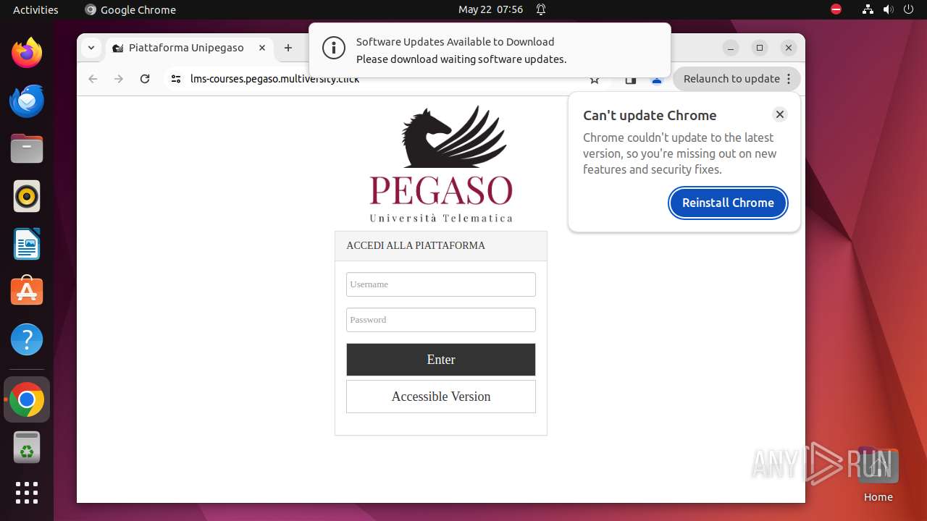927x521 pixels.
Task: Open power menu icon in top bar
Action: 908,9
